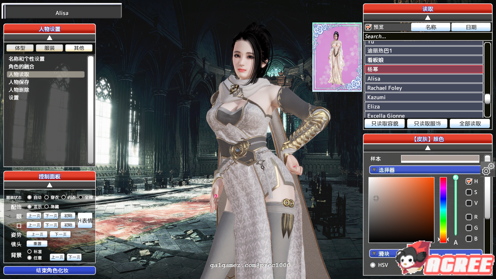Collapse the 选择器 color selector section
Viewport: 496px width, 279px height.
[374, 170]
